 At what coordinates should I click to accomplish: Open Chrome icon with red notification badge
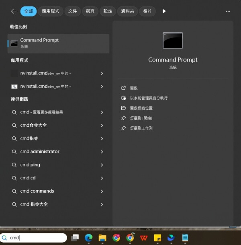click(x=116, y=238)
